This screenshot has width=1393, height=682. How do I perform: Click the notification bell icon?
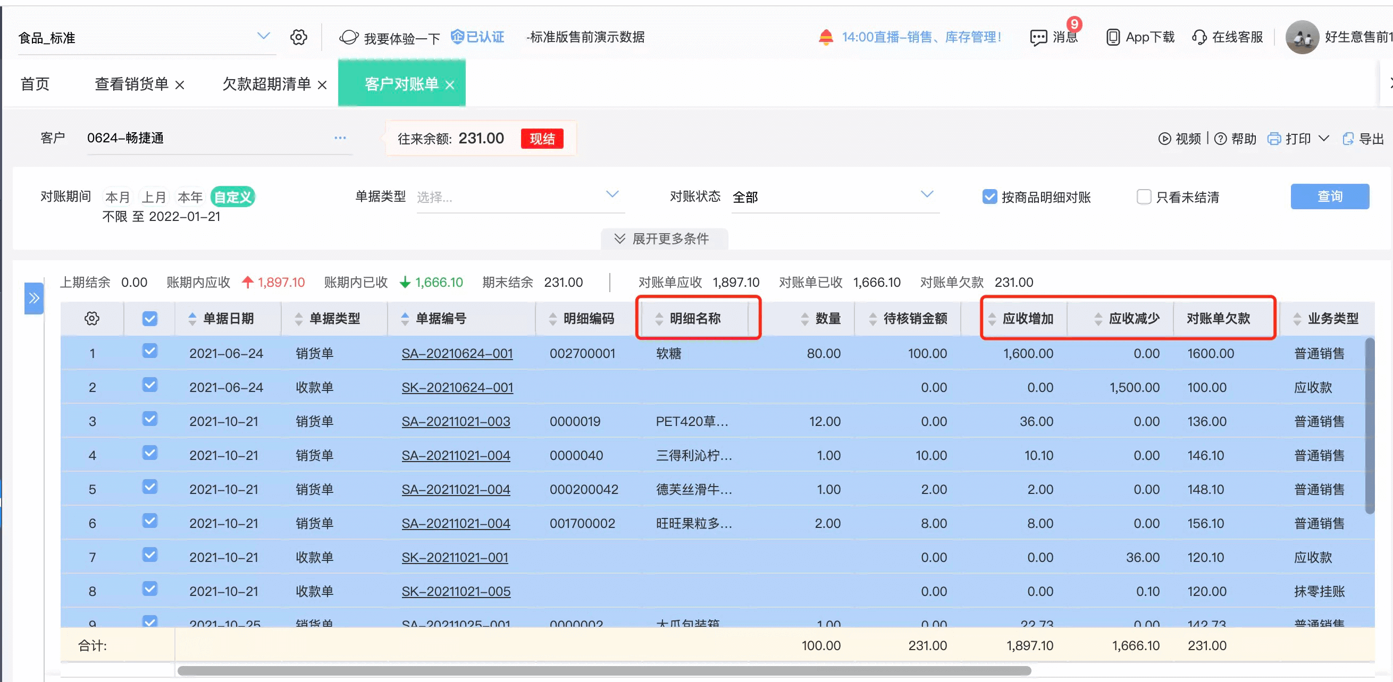825,37
